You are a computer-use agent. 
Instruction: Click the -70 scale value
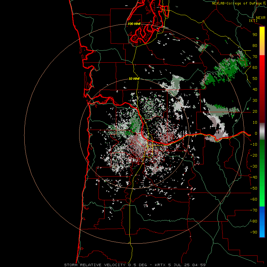coord(254,210)
